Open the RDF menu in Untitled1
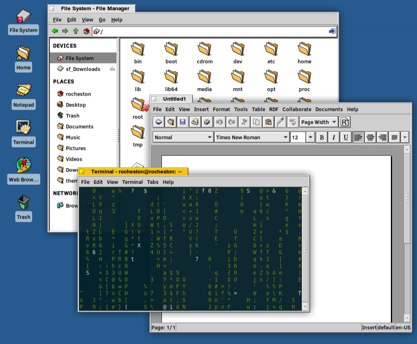This screenshot has height=344, width=417. coord(274,109)
